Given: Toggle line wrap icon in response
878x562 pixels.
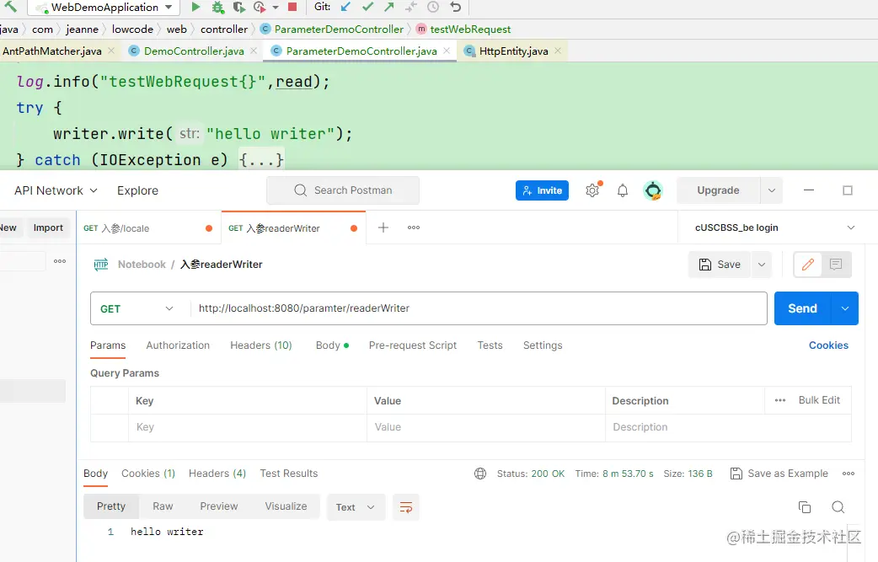Looking at the screenshot, I should click(406, 507).
